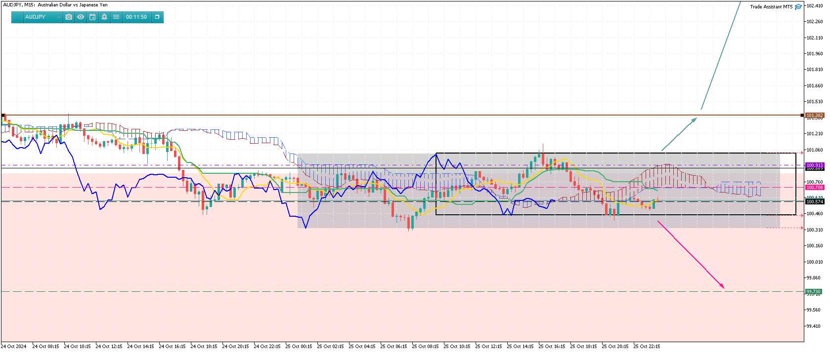Select the brown 101.382 price label

tap(815, 115)
